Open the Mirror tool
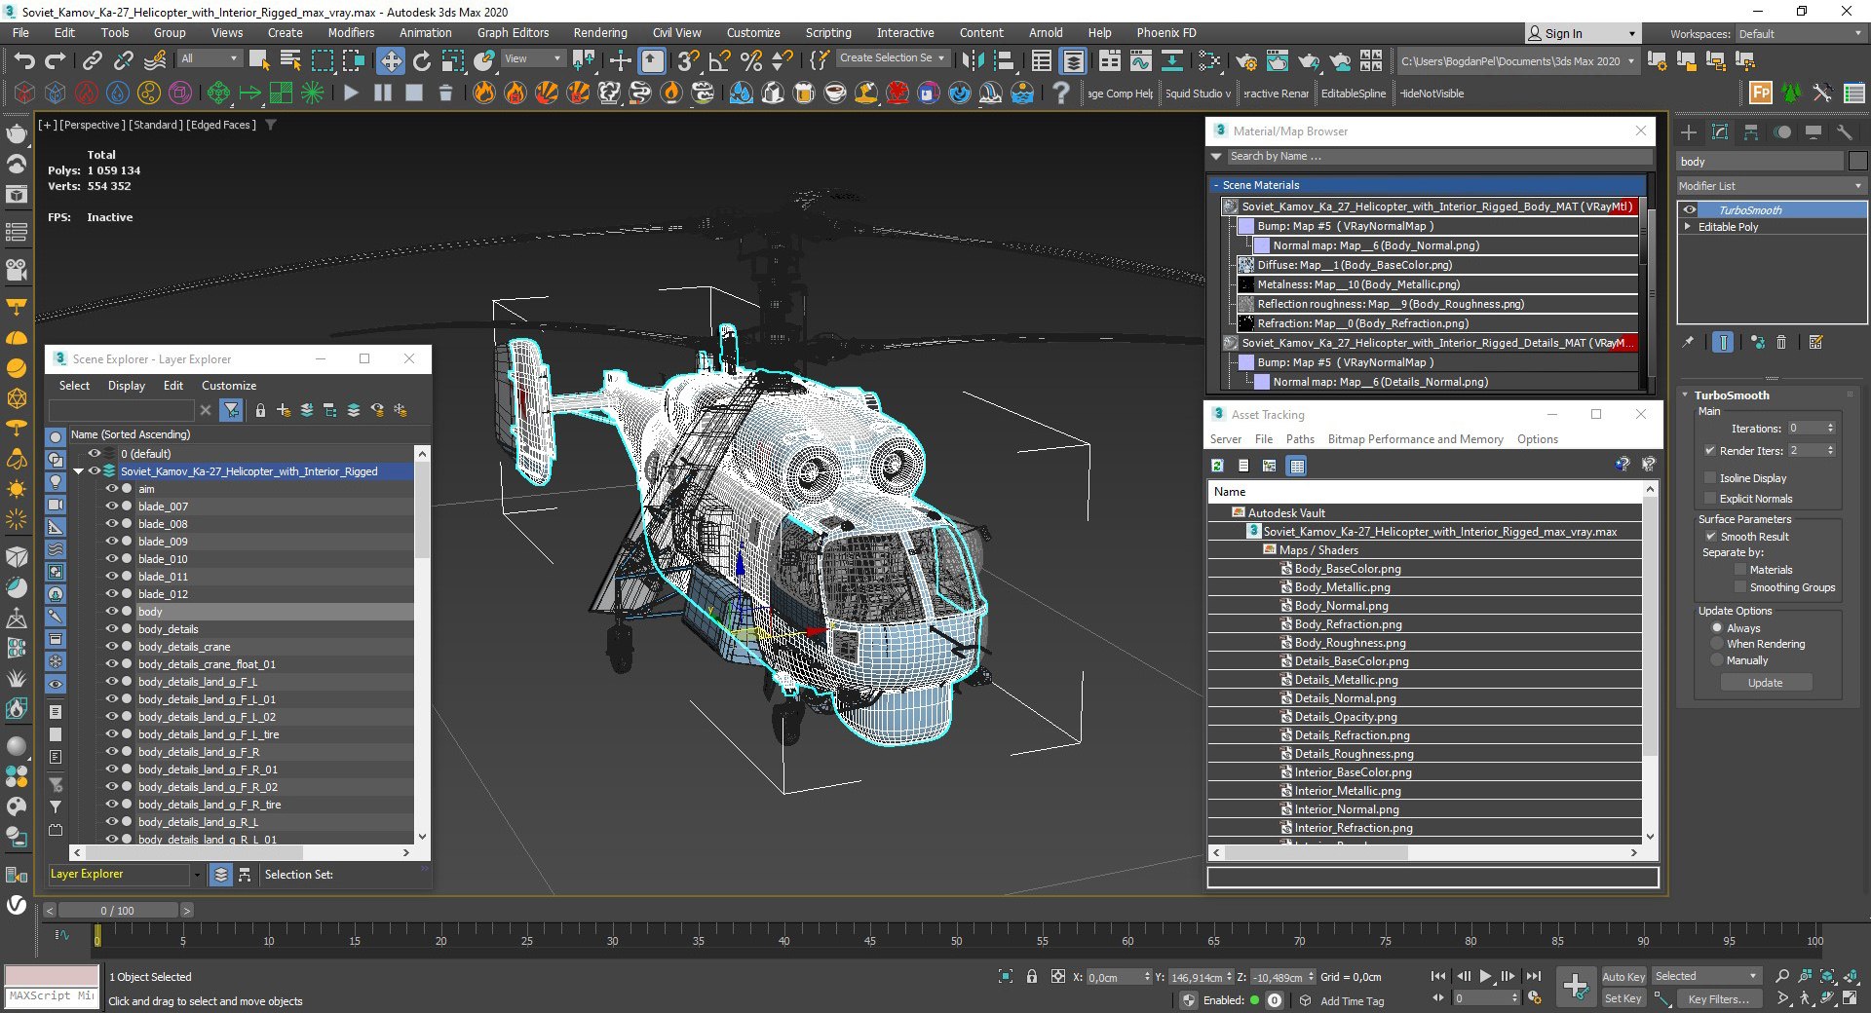Image resolution: width=1871 pixels, height=1013 pixels. 972,61
